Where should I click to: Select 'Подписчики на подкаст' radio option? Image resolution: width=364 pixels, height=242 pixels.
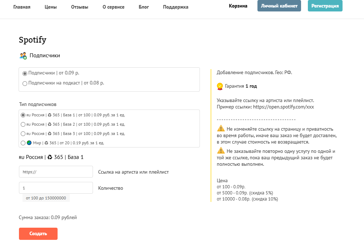point(25,83)
